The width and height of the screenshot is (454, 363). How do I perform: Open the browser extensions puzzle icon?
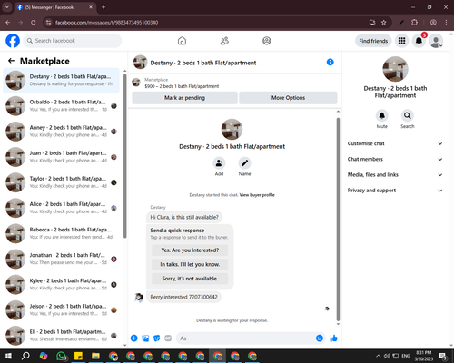[x=414, y=23]
